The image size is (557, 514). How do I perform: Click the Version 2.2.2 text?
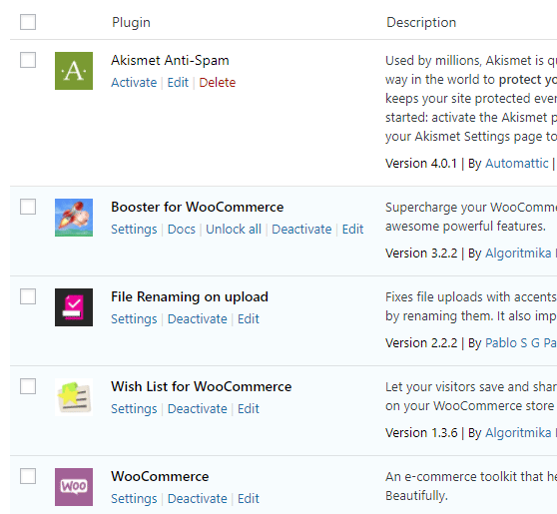click(421, 343)
